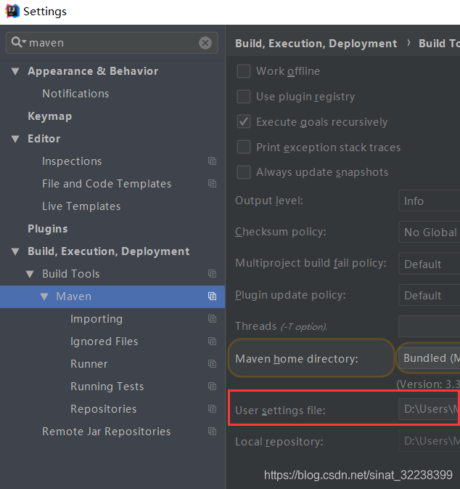460x489 pixels.
Task: Click Local repository path field
Action: [430, 440]
